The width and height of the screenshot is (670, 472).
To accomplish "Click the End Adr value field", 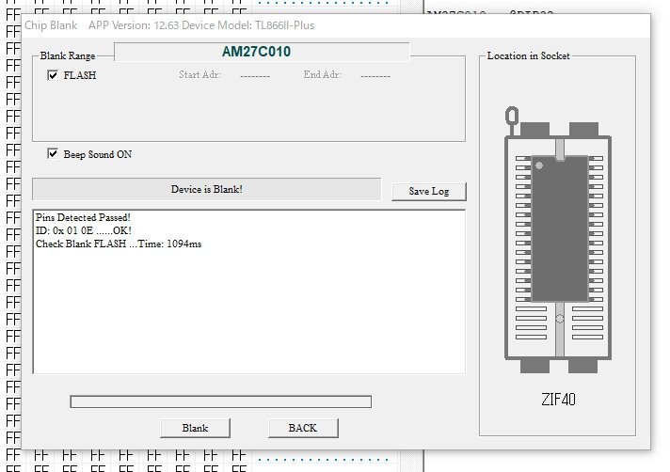I will coord(375,75).
